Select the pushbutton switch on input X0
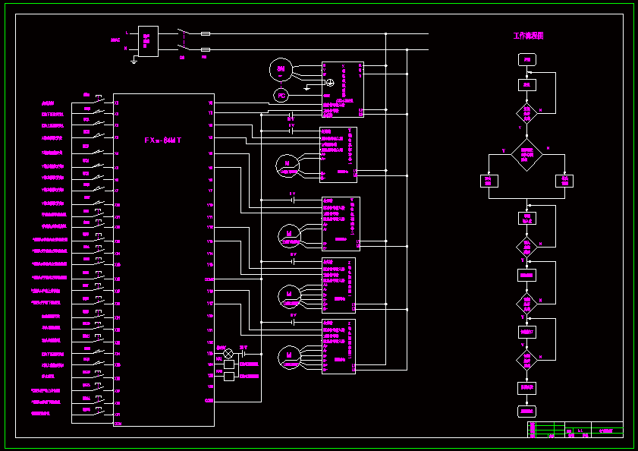This screenshot has width=638, height=451. click(98, 98)
